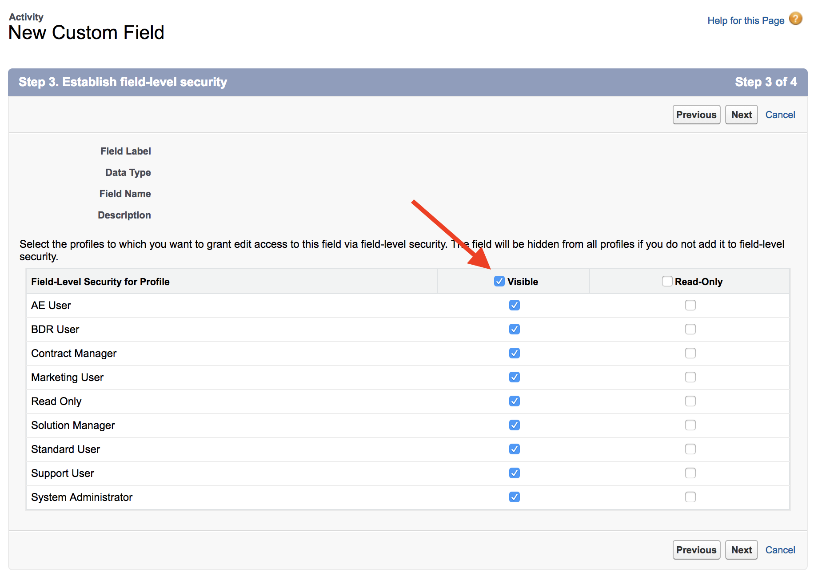The image size is (814, 580).
Task: Click the 'New Custom Field' page title
Action: (x=86, y=32)
